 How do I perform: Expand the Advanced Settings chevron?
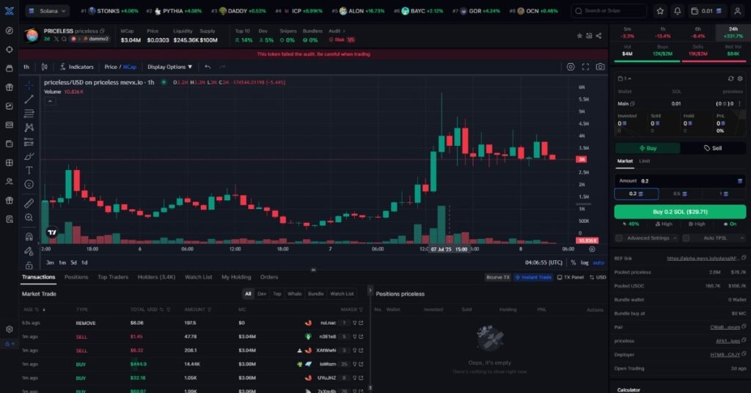[x=675, y=238]
